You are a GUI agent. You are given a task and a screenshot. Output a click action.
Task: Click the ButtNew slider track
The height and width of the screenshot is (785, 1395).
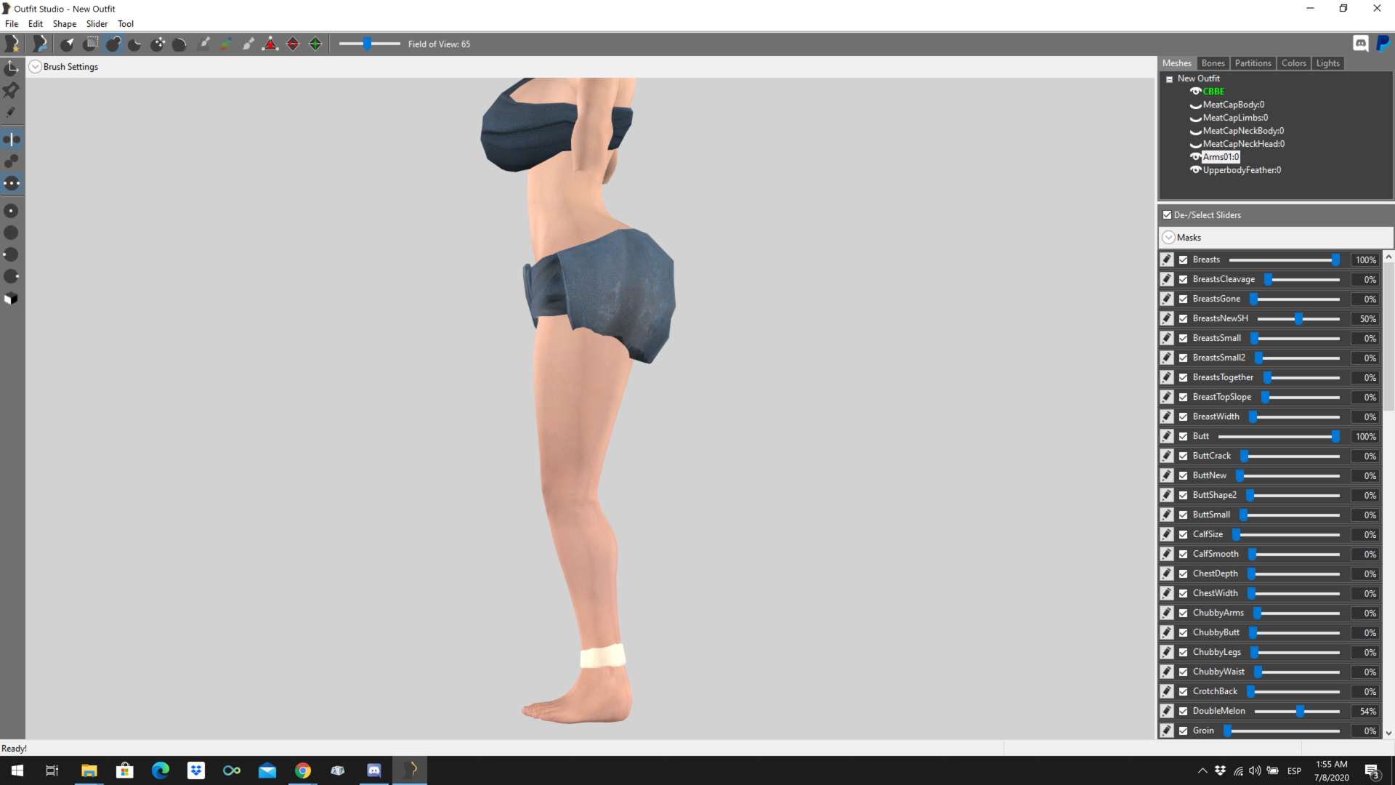[x=1288, y=475]
